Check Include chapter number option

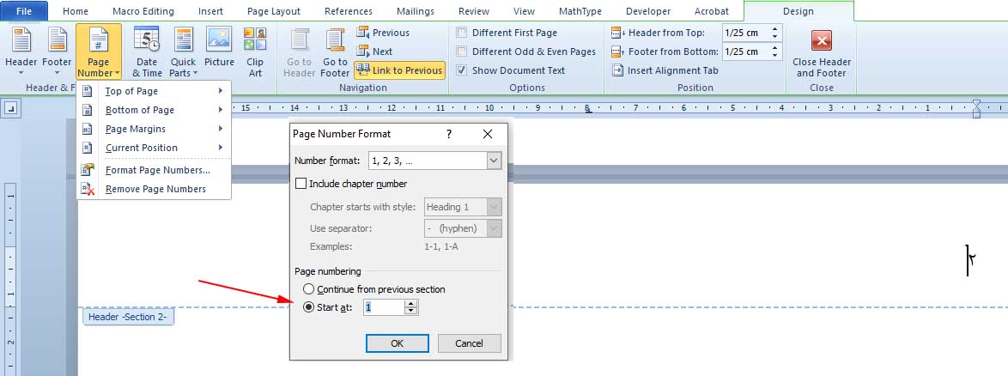[x=301, y=184]
